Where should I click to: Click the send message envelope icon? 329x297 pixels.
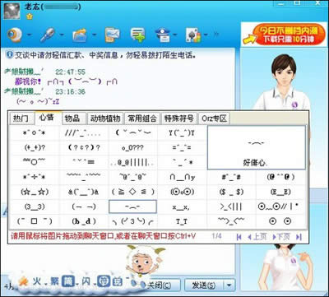112,35
